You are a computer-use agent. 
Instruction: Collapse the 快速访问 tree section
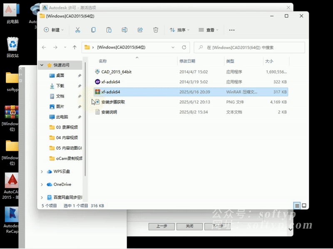click(x=42, y=65)
